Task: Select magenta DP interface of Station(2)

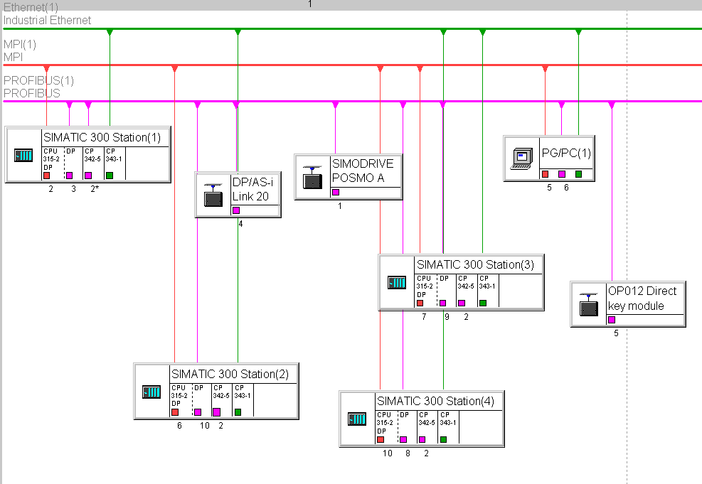Action: (x=198, y=412)
